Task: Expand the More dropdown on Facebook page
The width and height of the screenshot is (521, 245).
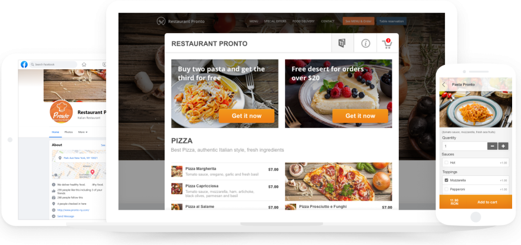Action: click(x=83, y=132)
